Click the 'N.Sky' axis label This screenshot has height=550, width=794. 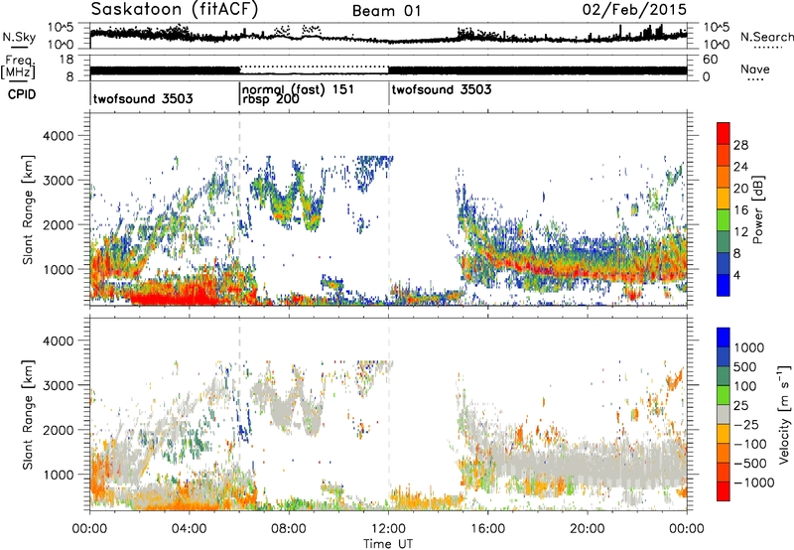coord(19,37)
